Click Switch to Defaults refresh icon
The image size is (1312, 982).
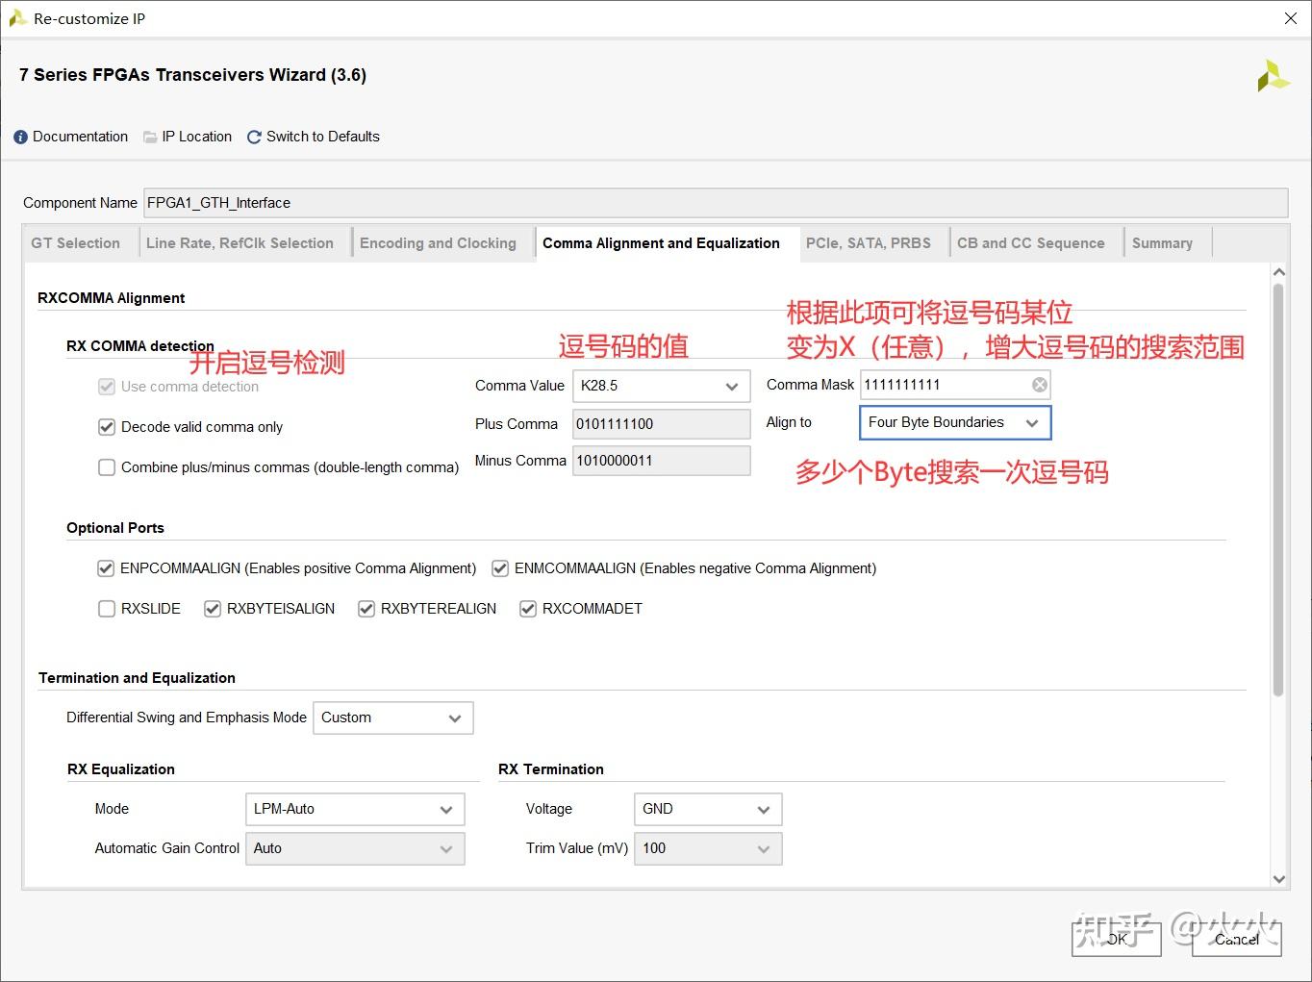click(x=253, y=137)
